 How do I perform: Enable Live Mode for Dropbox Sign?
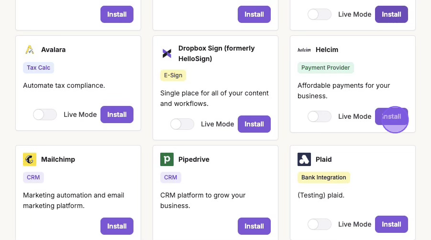point(182,124)
